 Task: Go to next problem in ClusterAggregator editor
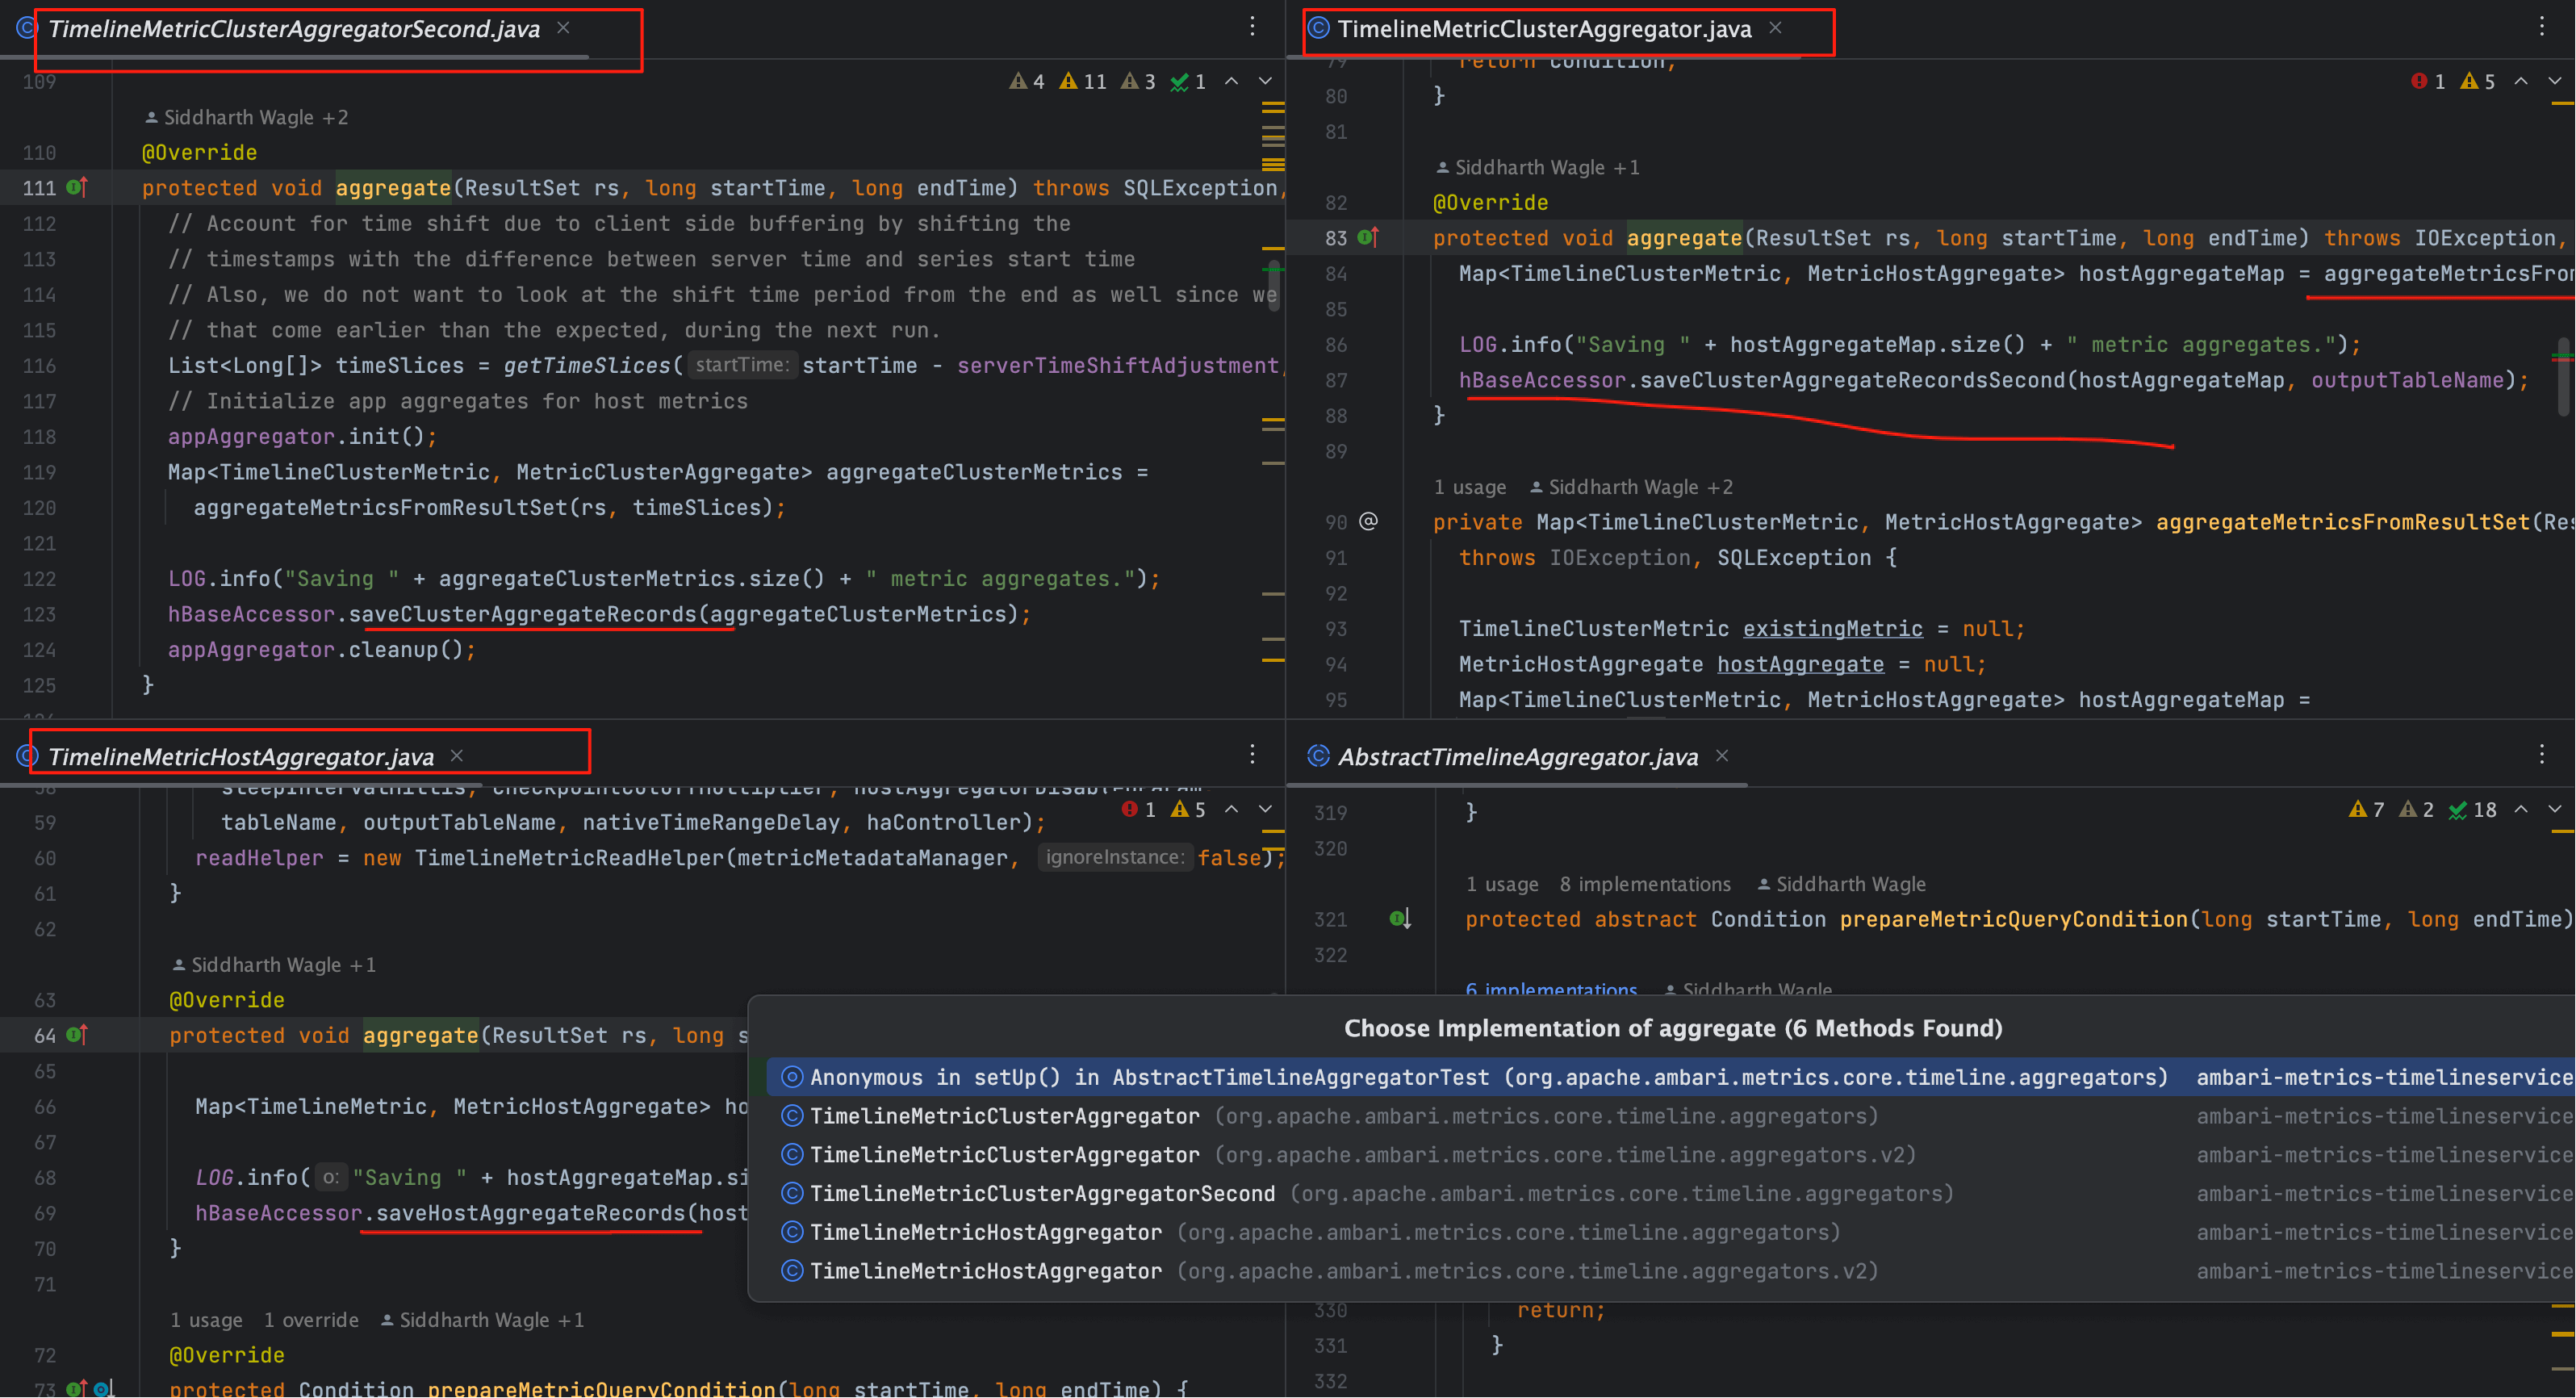pyautogui.click(x=2555, y=81)
